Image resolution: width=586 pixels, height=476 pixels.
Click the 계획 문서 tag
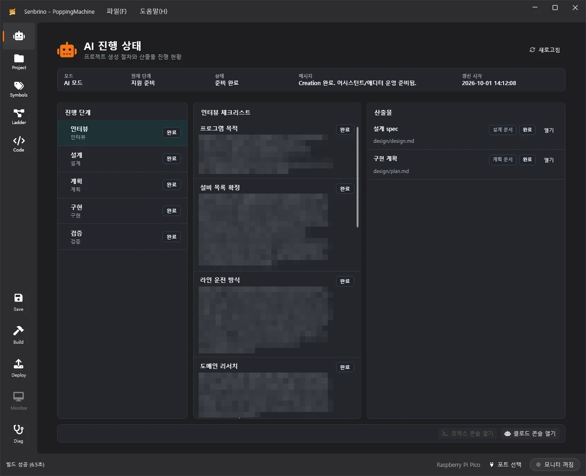tap(503, 160)
